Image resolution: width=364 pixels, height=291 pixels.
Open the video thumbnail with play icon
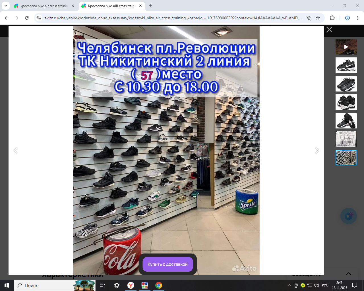point(346,47)
